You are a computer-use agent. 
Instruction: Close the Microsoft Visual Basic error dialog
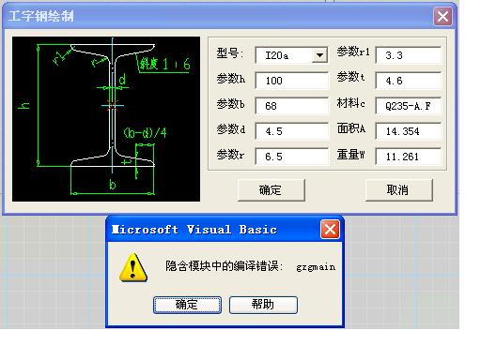point(330,230)
